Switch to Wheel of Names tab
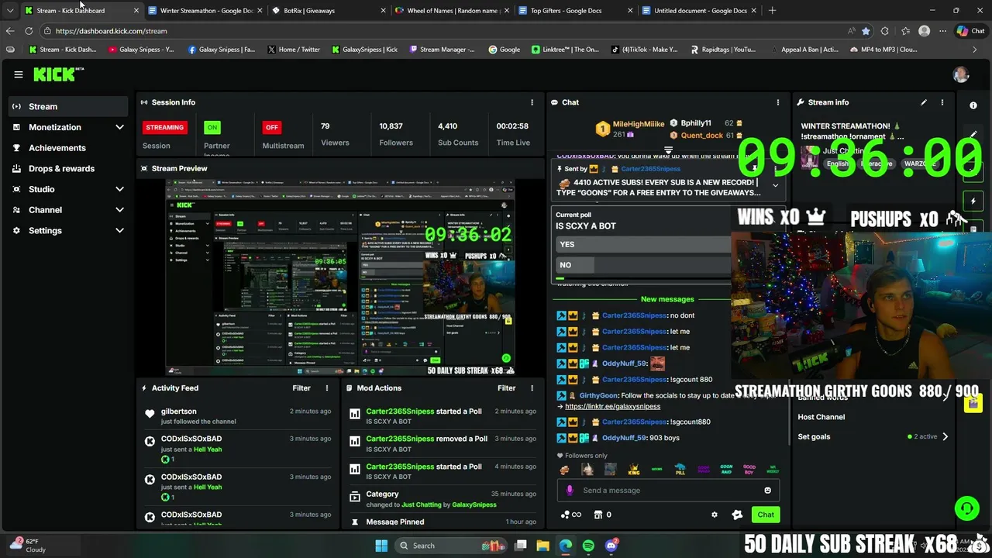The height and width of the screenshot is (558, 992). [x=453, y=11]
